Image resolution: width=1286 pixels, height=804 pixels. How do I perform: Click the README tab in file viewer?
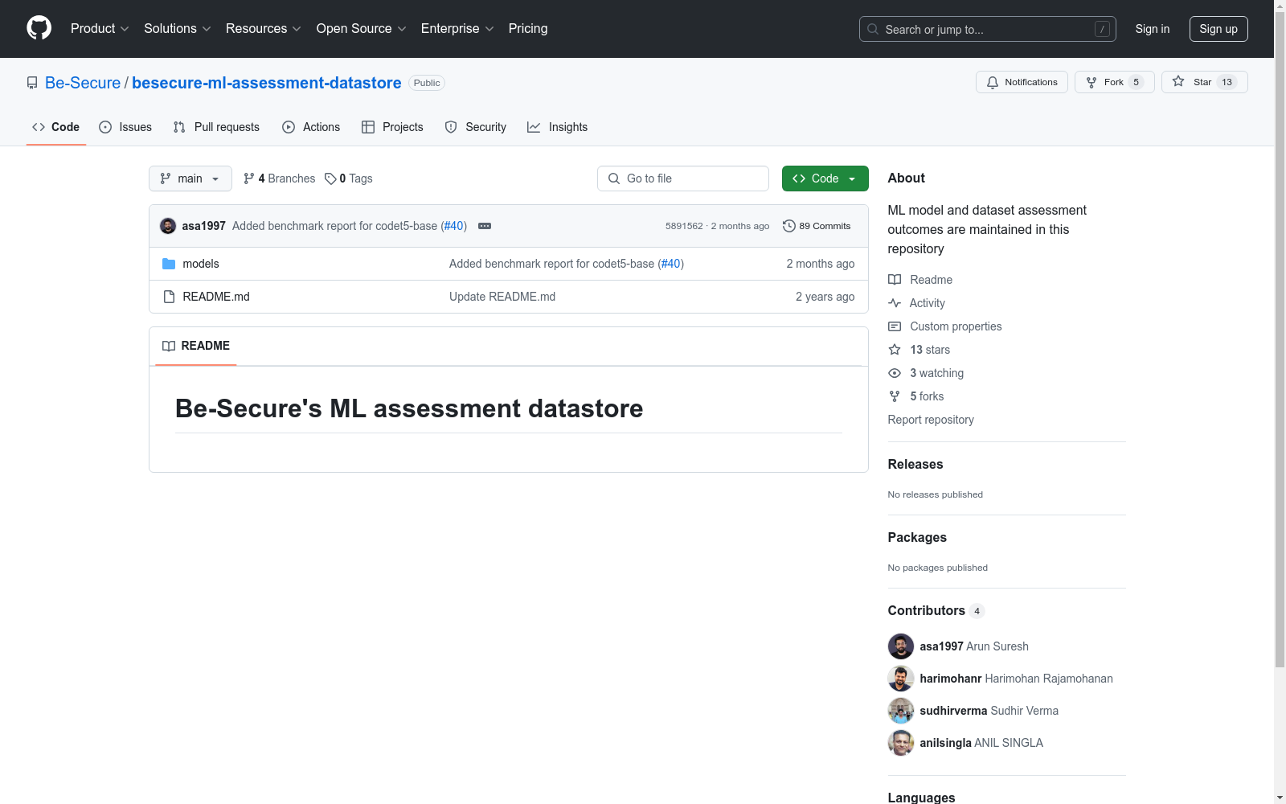pyautogui.click(x=196, y=346)
